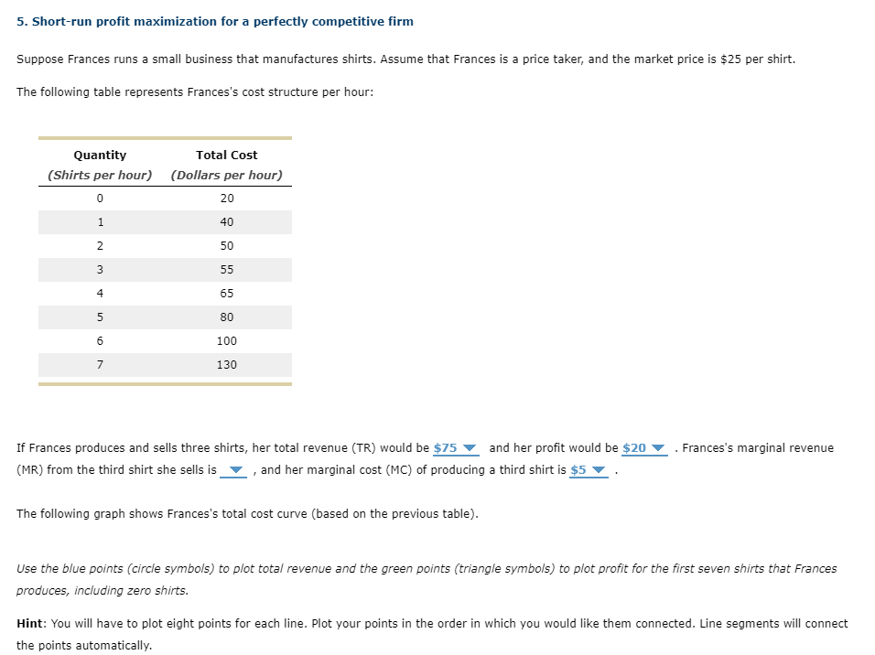Select the $5 marginal cost answer link
875x655 pixels.
(579, 470)
